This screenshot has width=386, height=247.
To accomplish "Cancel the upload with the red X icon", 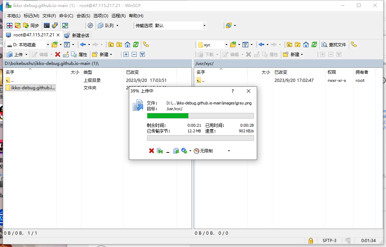I will pos(152,151).
